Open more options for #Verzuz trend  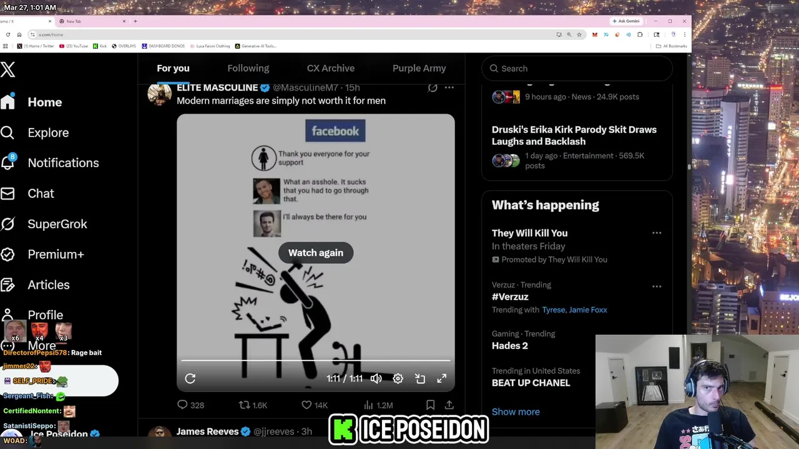coord(657,286)
